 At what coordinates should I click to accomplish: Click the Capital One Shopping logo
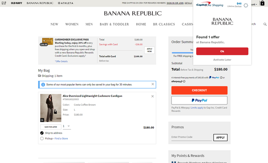pos(210,4)
